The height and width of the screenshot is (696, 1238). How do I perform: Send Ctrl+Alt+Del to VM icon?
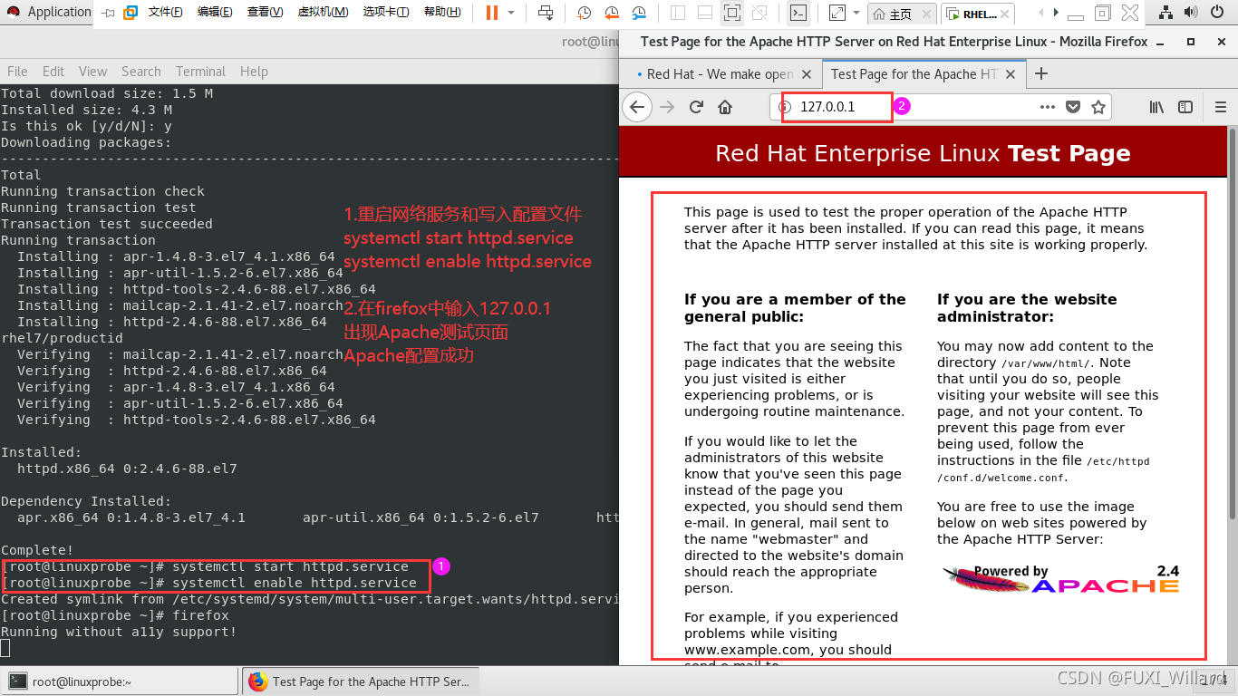546,13
